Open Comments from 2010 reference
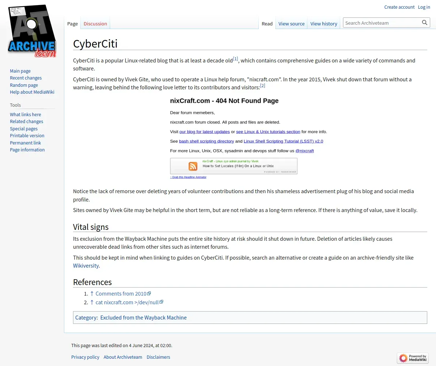 pyautogui.click(x=123, y=294)
